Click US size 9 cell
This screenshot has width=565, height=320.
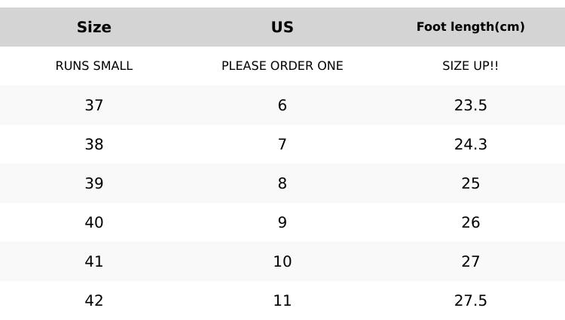(282, 222)
